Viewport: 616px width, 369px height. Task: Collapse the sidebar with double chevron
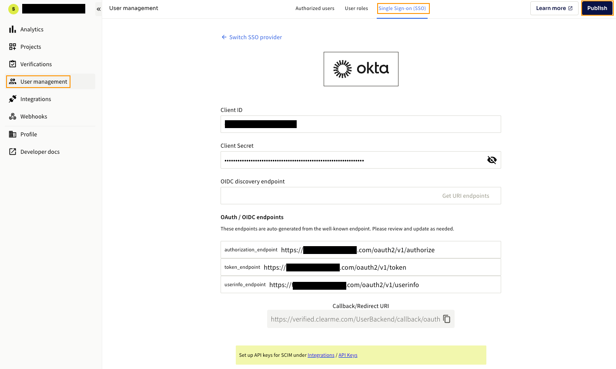click(x=99, y=9)
